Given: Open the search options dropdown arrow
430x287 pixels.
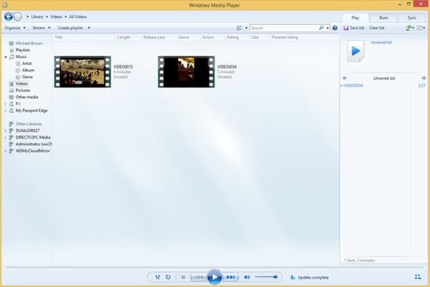Looking at the screenshot, I should [x=328, y=28].
